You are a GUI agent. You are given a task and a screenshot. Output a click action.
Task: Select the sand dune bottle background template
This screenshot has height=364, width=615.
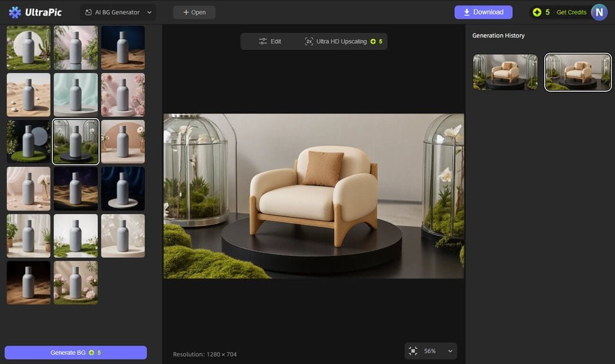pos(28,95)
